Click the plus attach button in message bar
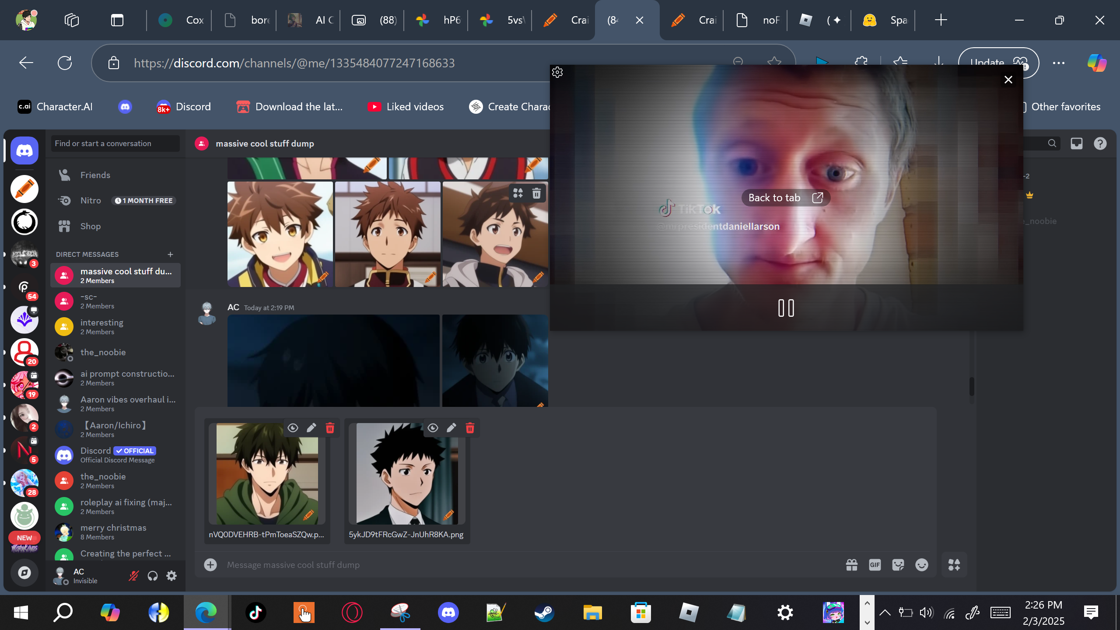This screenshot has height=630, width=1120. pos(210,565)
